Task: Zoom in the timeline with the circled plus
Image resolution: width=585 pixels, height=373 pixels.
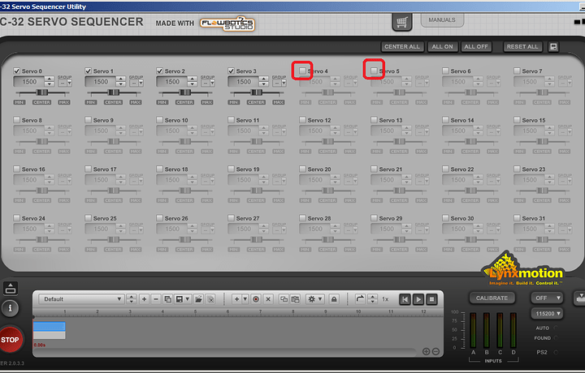Action: (x=426, y=351)
